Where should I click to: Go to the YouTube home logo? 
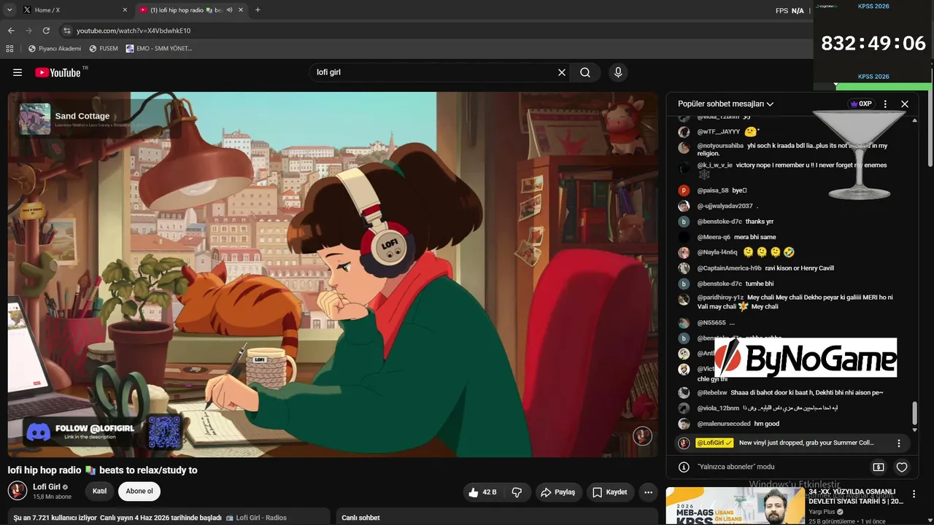pyautogui.click(x=58, y=72)
